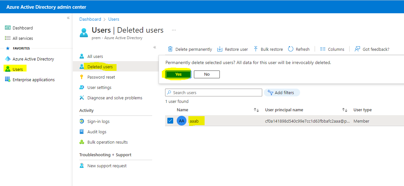Click the User settings gear icon
The image size is (404, 186).
pyautogui.click(x=82, y=87)
